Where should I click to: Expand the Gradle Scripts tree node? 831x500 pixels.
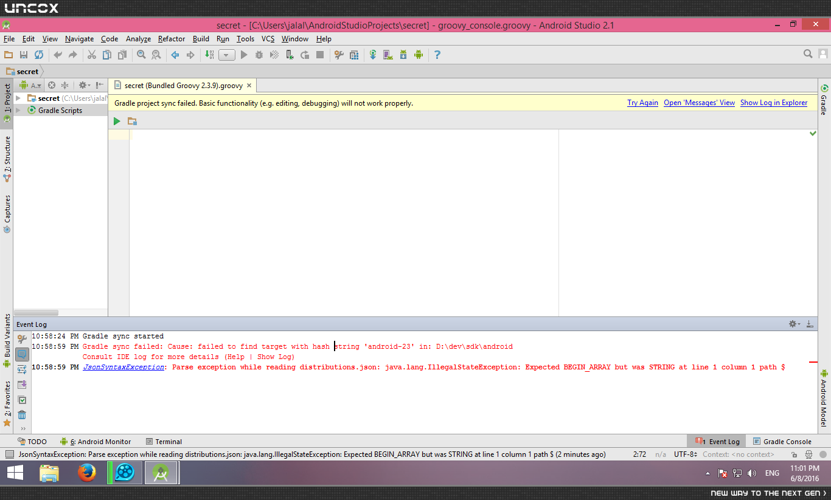tap(18, 111)
